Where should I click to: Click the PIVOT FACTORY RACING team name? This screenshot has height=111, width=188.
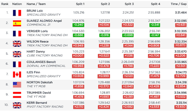coord(44,107)
